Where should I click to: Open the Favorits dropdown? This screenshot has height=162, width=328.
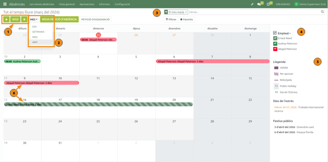coord(186,19)
